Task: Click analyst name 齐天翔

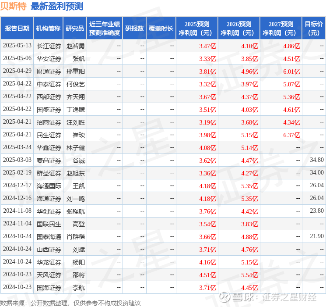Action: (x=76, y=97)
